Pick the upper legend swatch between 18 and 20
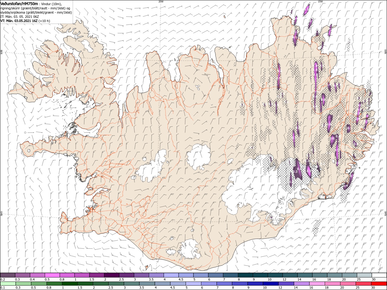This screenshot has height=290, width=387. click(335, 275)
